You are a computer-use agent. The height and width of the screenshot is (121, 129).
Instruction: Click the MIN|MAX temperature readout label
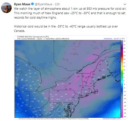tap(114, 39)
